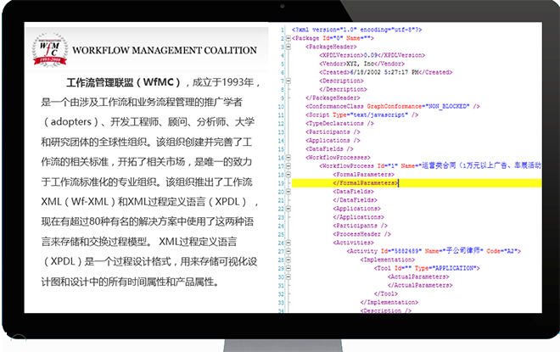Click the <WorkflowProcesses> opening tag text
The image size is (560, 352).
click(x=338, y=158)
